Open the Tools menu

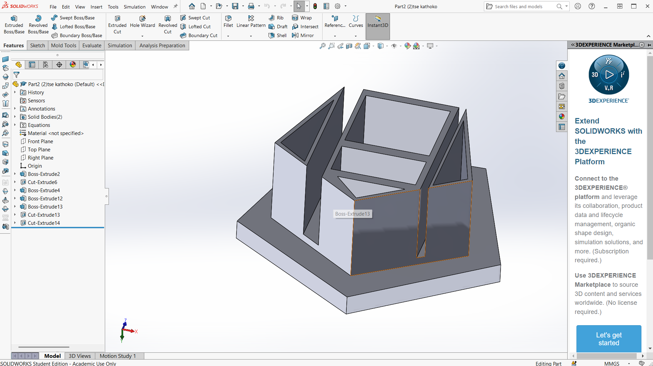pyautogui.click(x=113, y=7)
